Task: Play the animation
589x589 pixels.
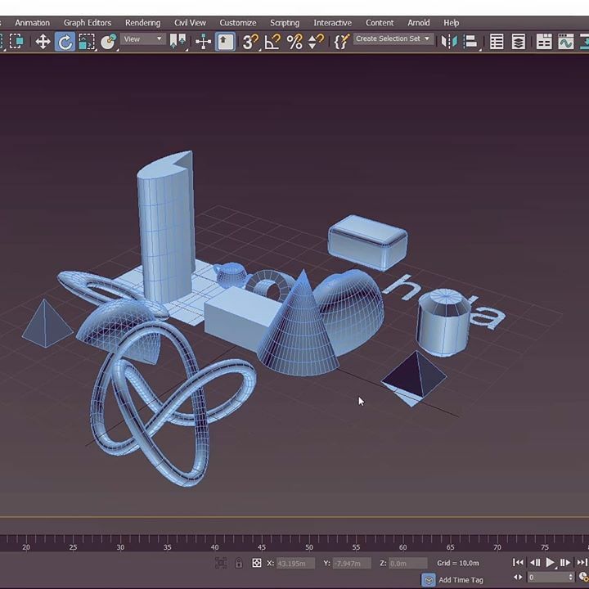Action: tap(550, 562)
